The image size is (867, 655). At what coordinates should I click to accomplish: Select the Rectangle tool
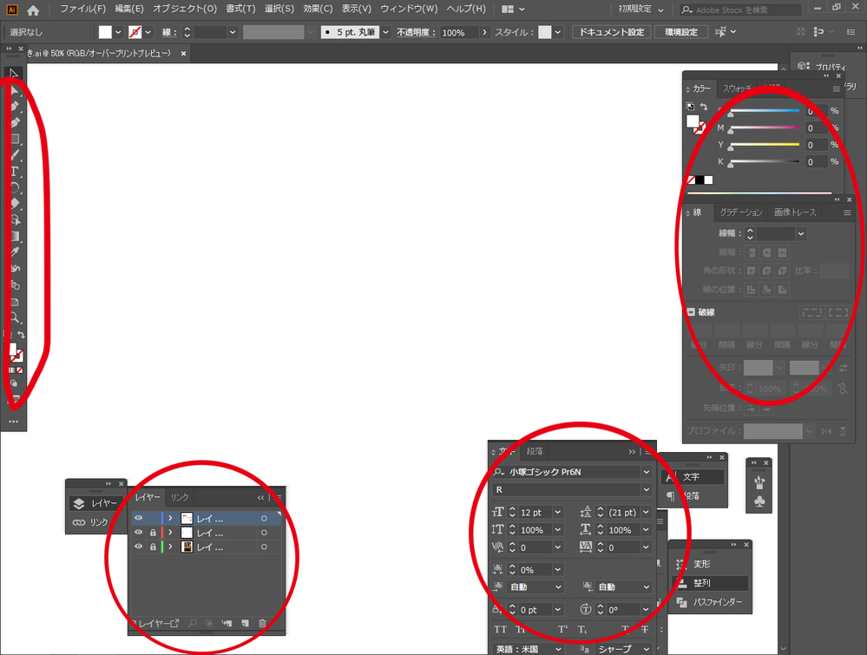click(15, 139)
